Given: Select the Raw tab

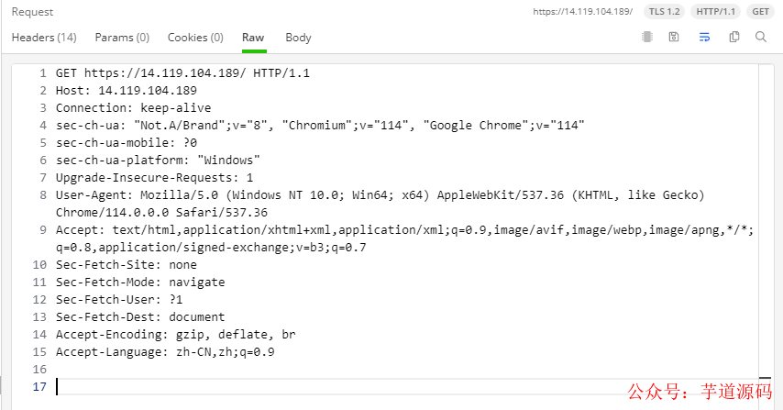Looking at the screenshot, I should [x=253, y=38].
